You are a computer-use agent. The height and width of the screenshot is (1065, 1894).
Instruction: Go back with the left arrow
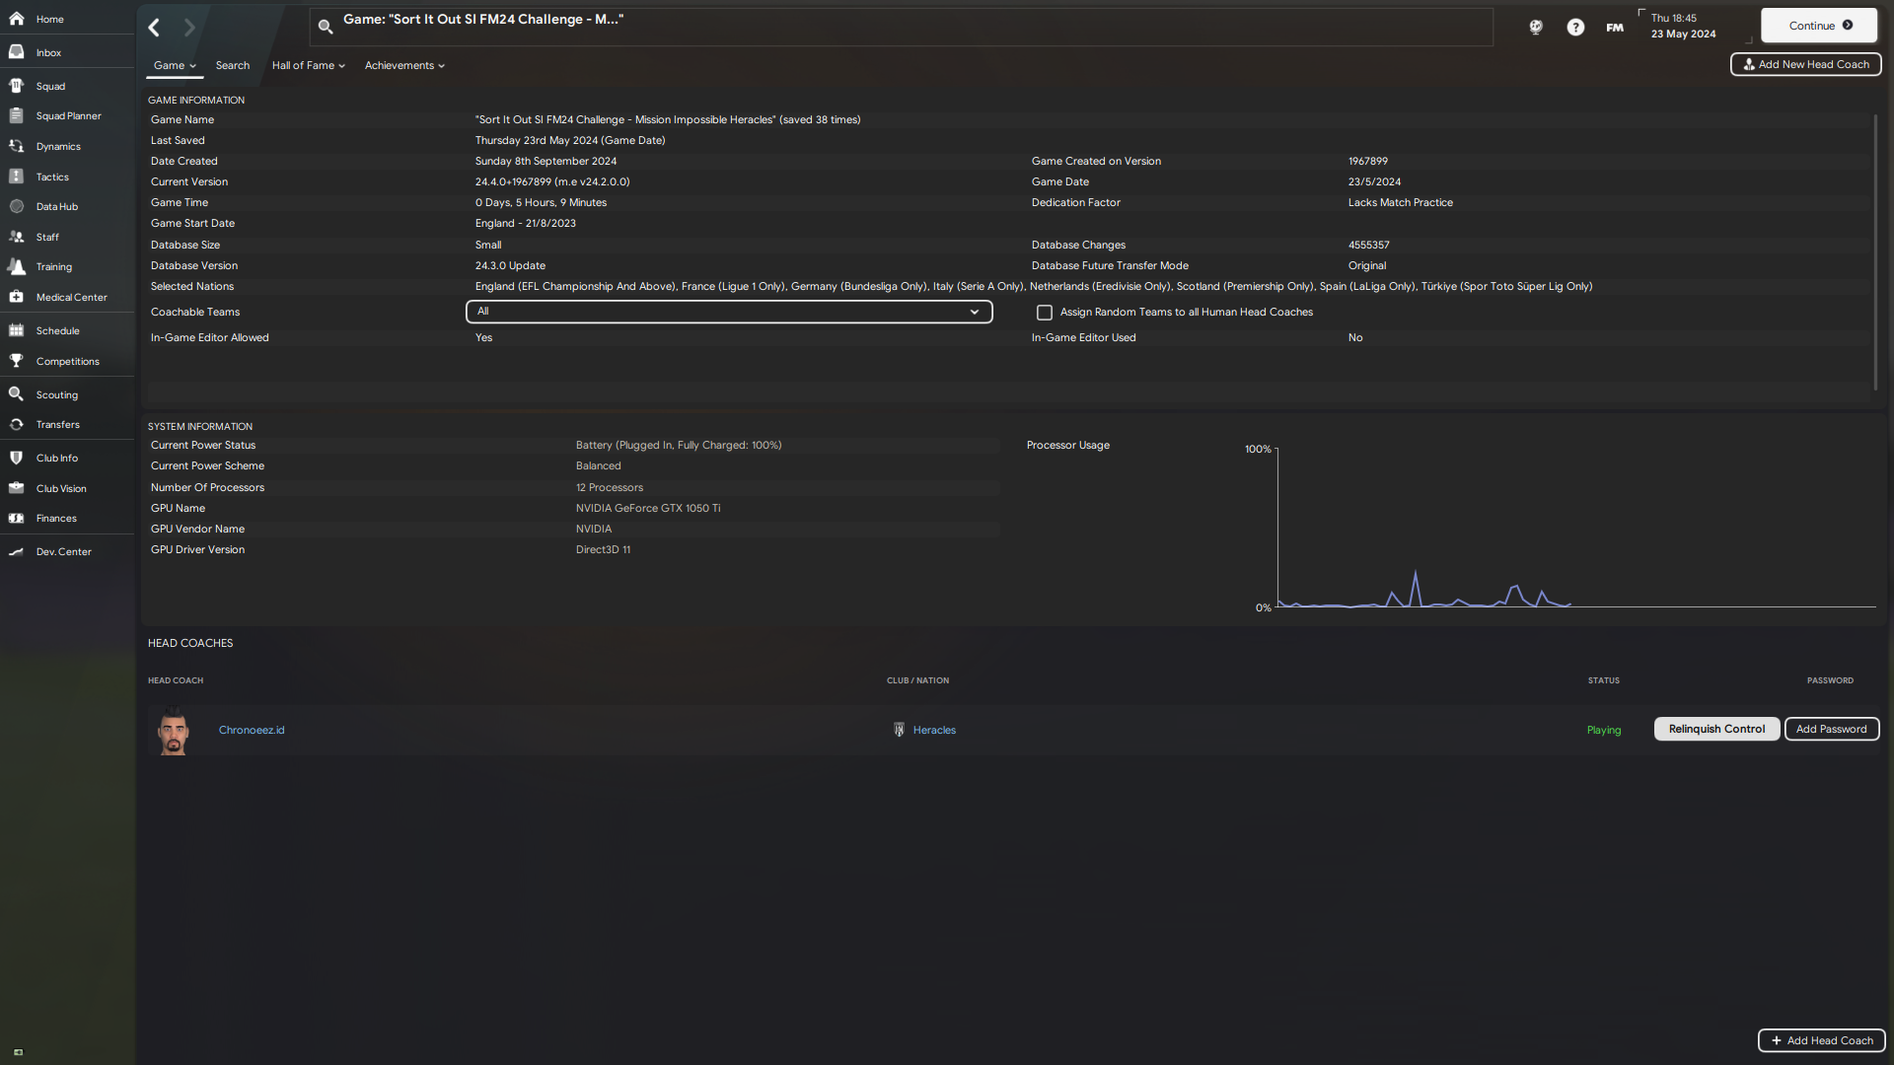[154, 28]
